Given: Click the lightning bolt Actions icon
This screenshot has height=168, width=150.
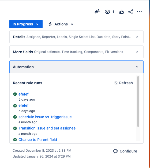Looking at the screenshot, I should tap(50, 24).
